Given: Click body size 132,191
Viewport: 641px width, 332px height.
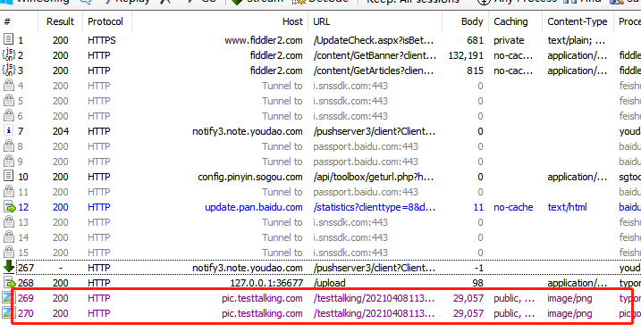Looking at the screenshot, I should [466, 55].
